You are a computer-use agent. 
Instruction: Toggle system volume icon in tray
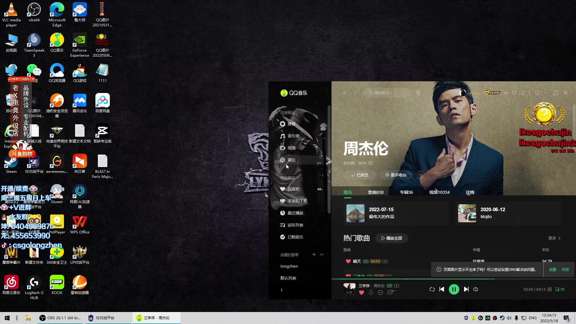509,318
